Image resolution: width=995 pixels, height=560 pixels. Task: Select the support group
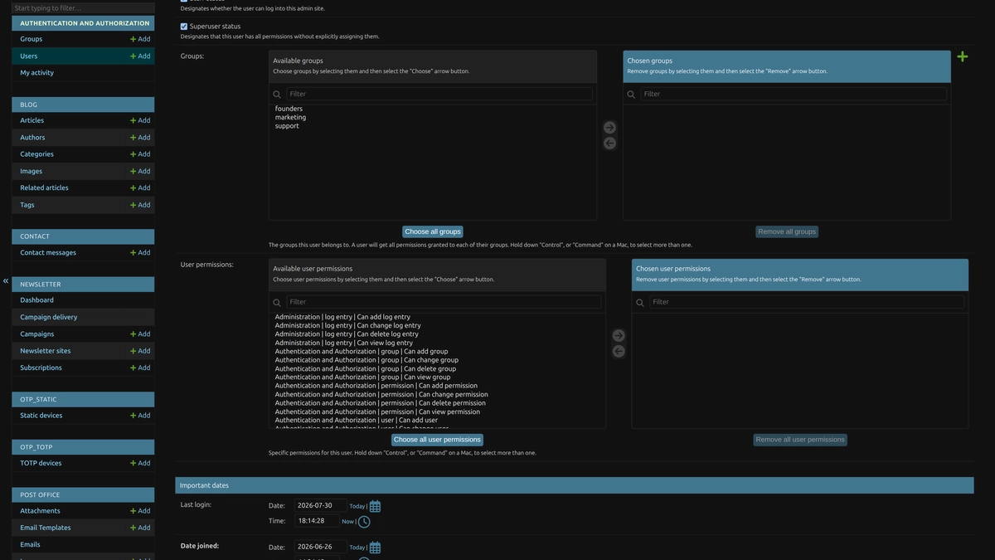[x=287, y=126]
